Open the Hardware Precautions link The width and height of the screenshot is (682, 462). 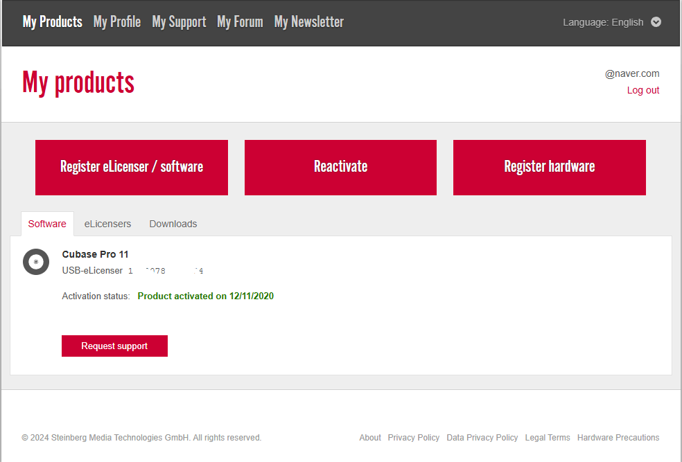click(618, 438)
